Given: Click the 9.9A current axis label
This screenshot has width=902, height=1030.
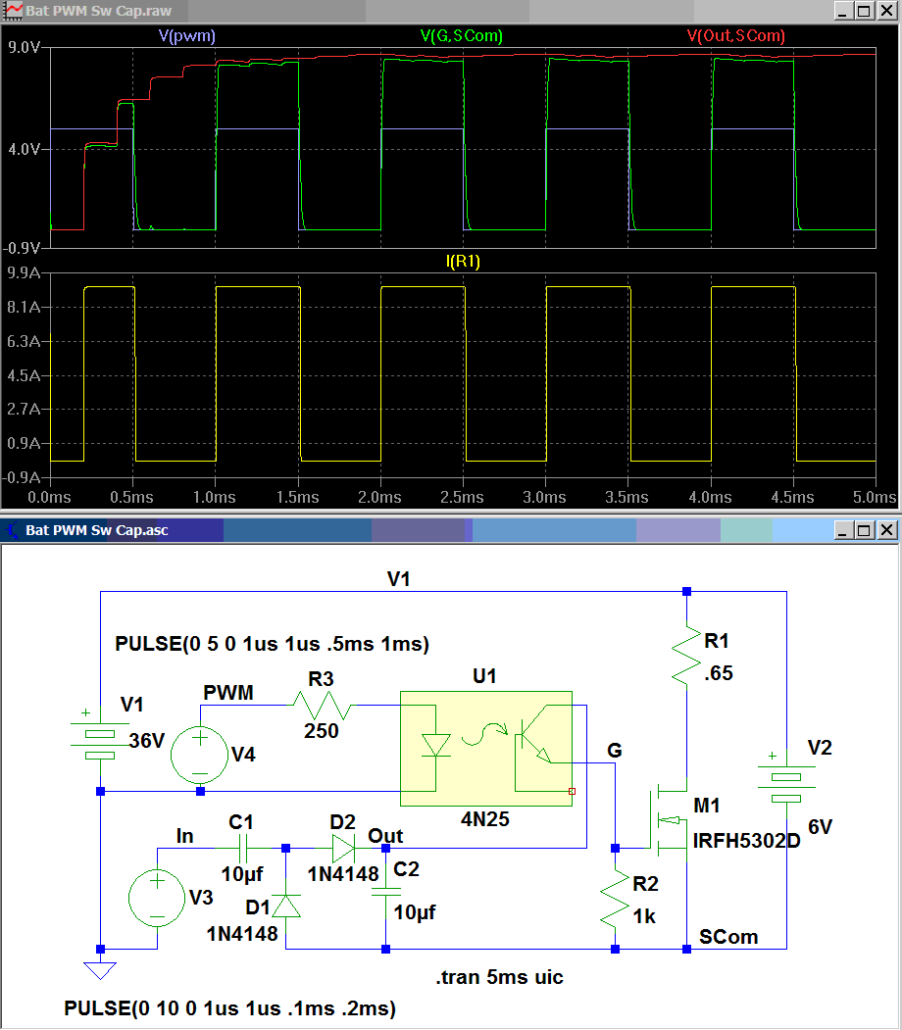Looking at the screenshot, I should [x=23, y=272].
